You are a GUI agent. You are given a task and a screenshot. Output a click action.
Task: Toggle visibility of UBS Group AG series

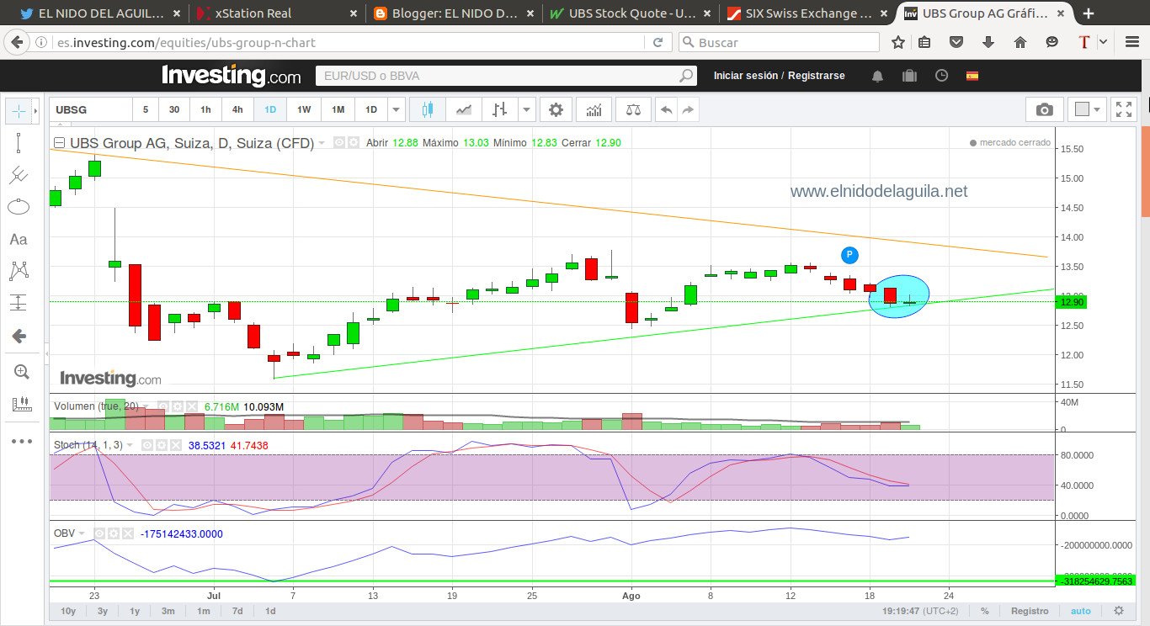click(338, 143)
